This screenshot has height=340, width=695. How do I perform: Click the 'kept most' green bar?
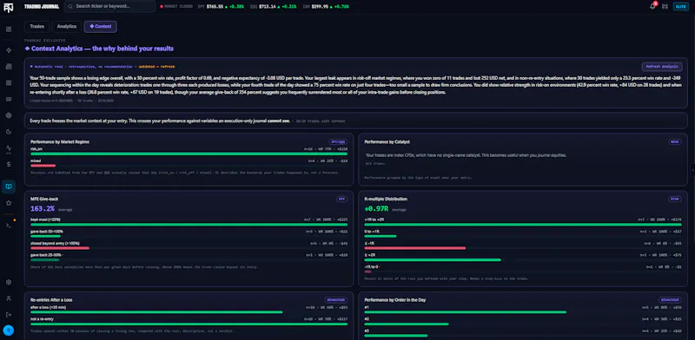coord(189,225)
